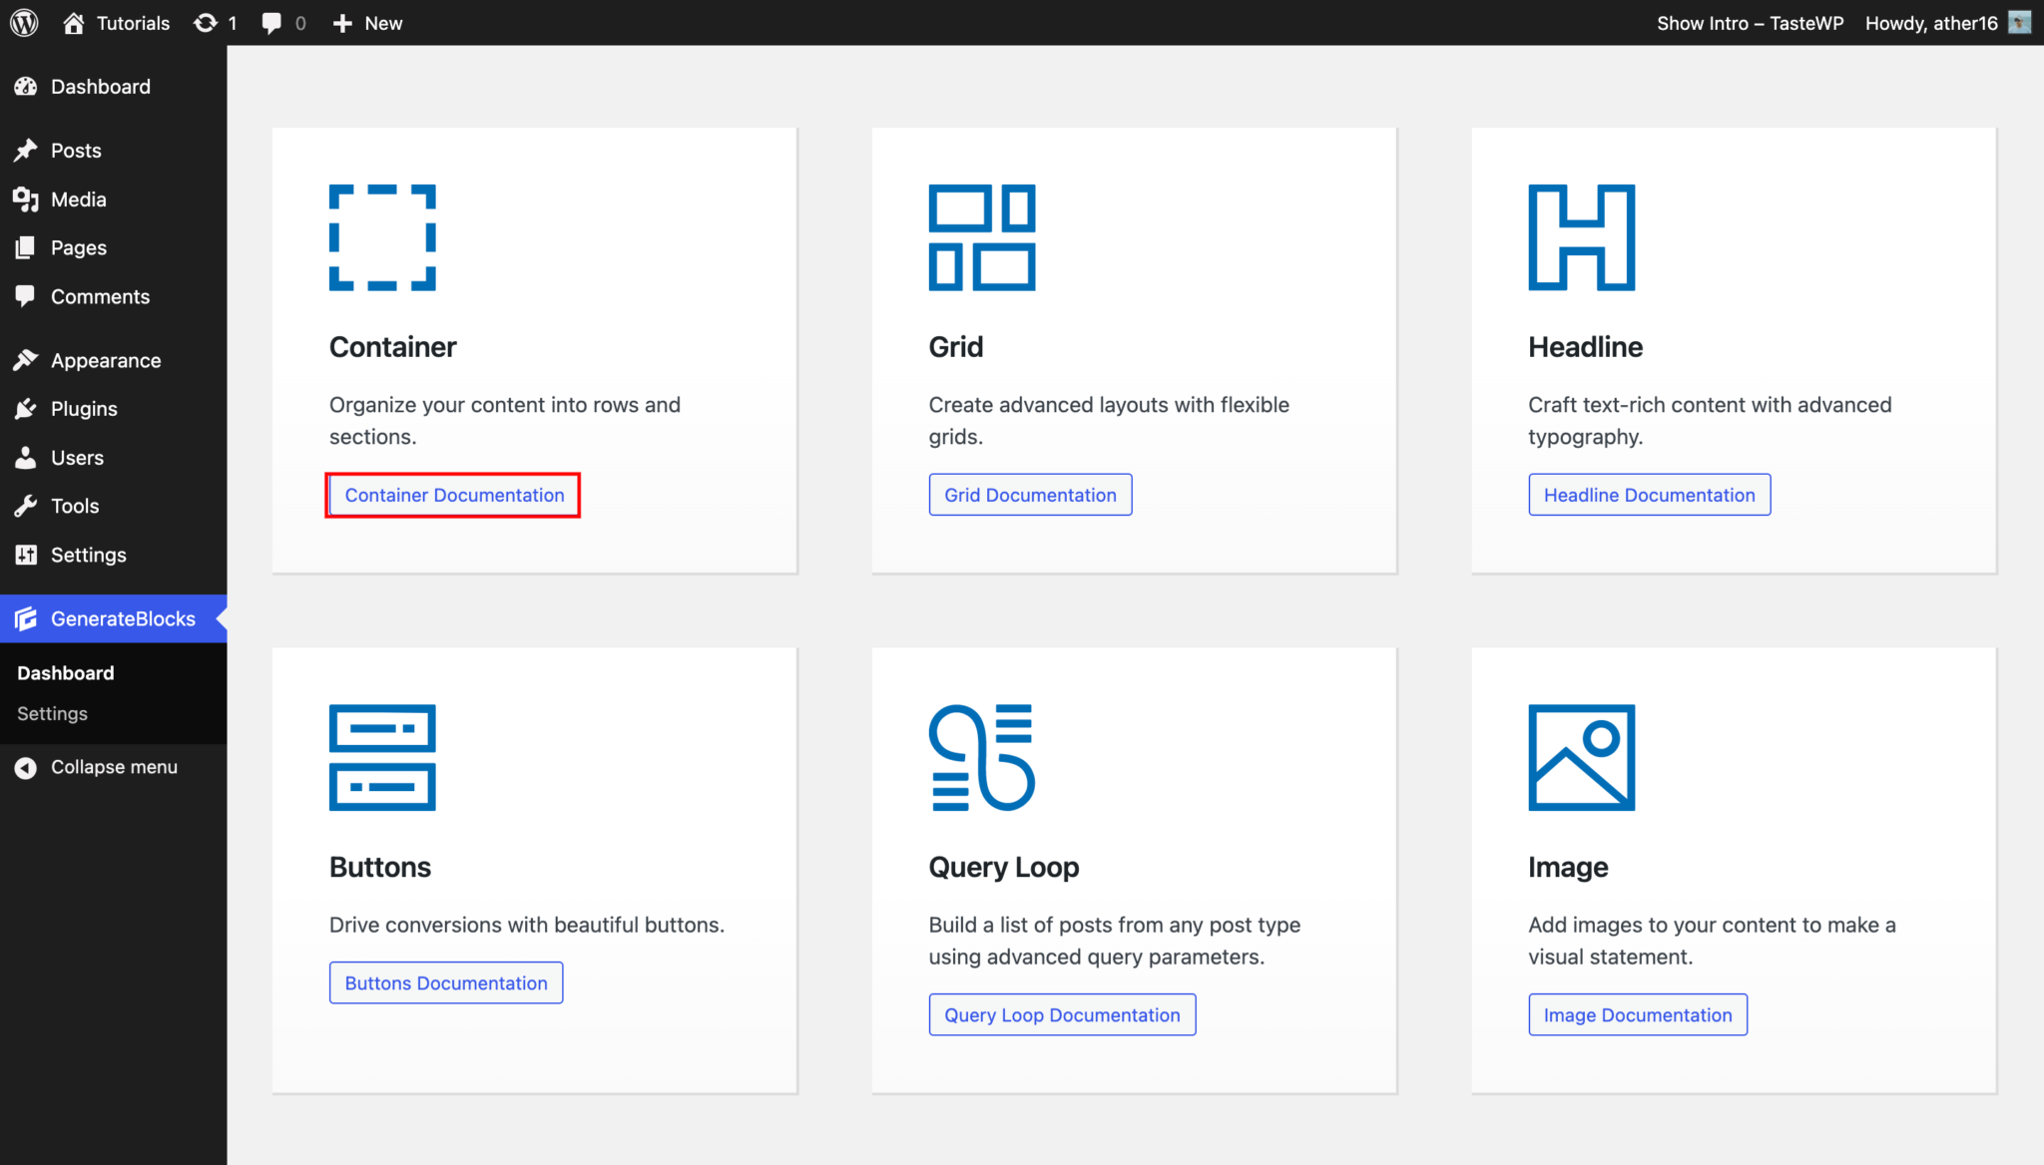
Task: Open Query Loop Documentation
Action: click(1061, 1014)
